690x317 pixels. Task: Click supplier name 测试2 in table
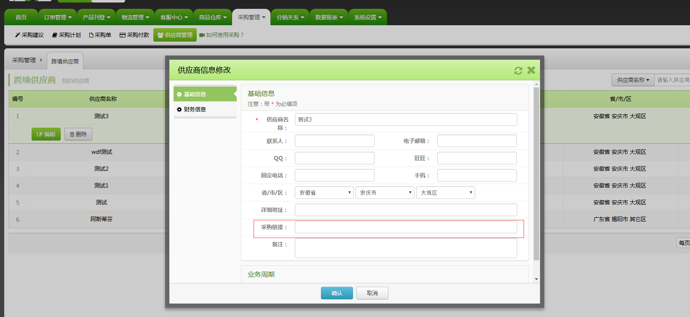(102, 169)
